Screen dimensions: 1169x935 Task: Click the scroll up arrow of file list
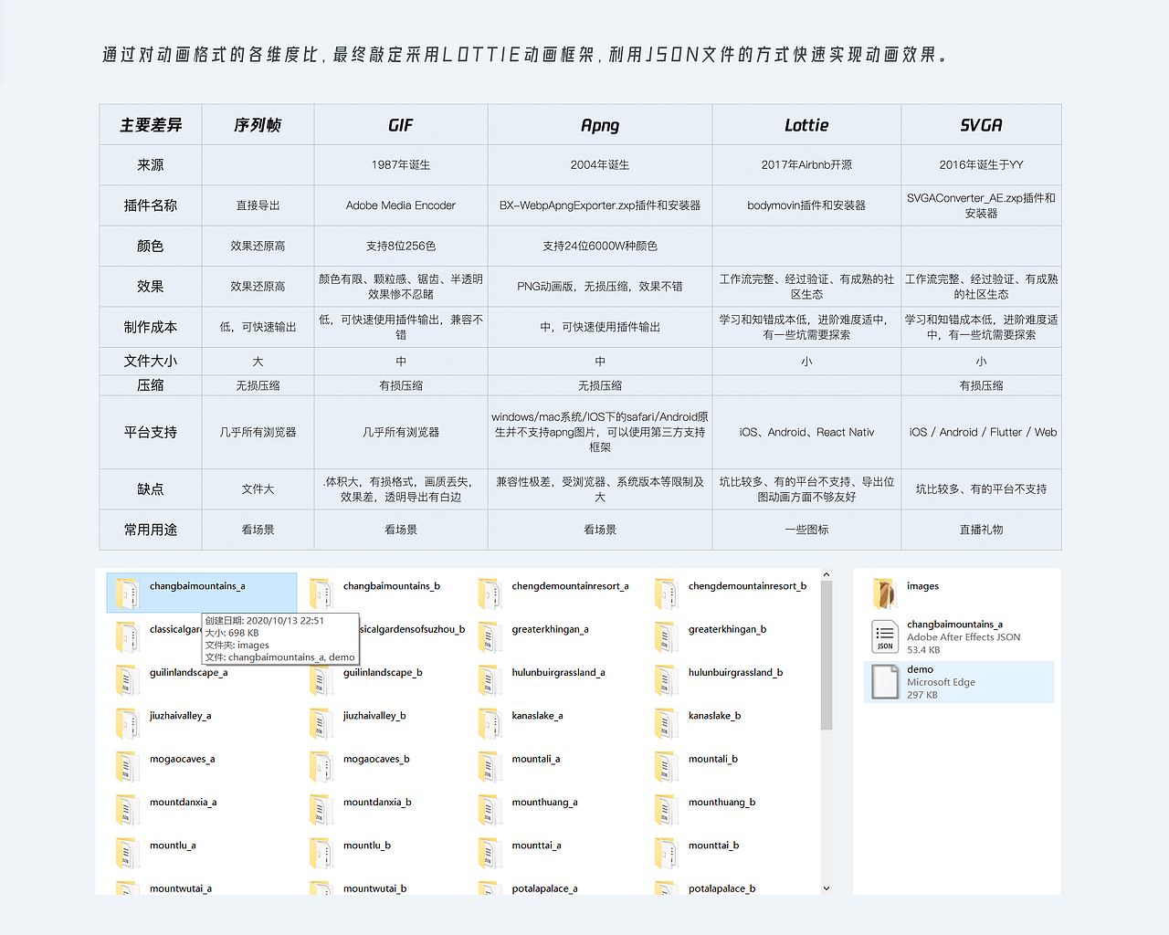(x=827, y=575)
